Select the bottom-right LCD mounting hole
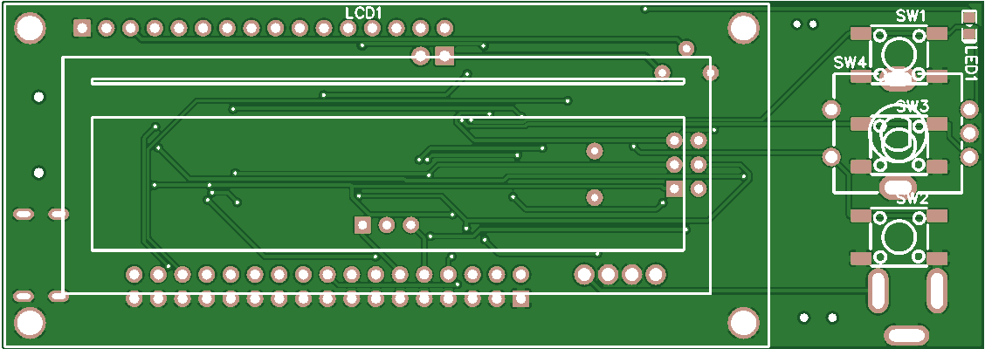The width and height of the screenshot is (985, 349). click(x=743, y=322)
